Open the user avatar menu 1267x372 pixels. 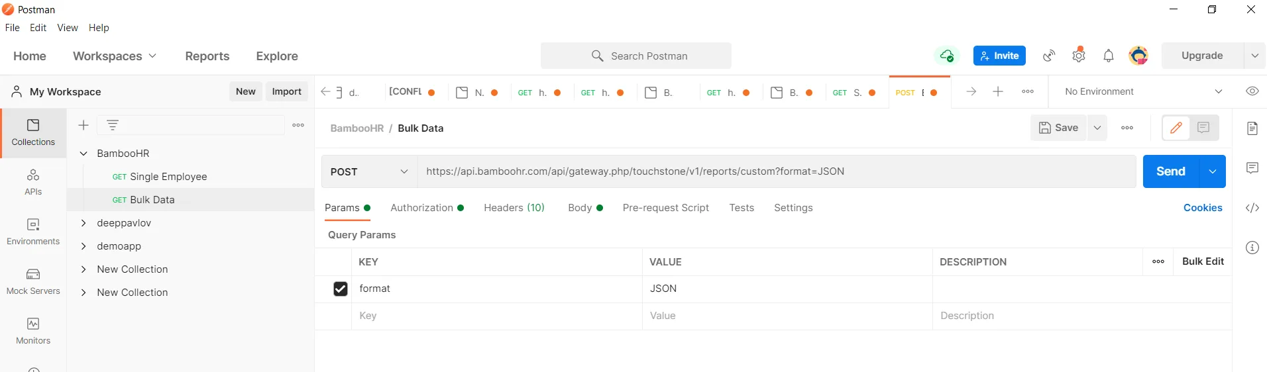pos(1138,56)
